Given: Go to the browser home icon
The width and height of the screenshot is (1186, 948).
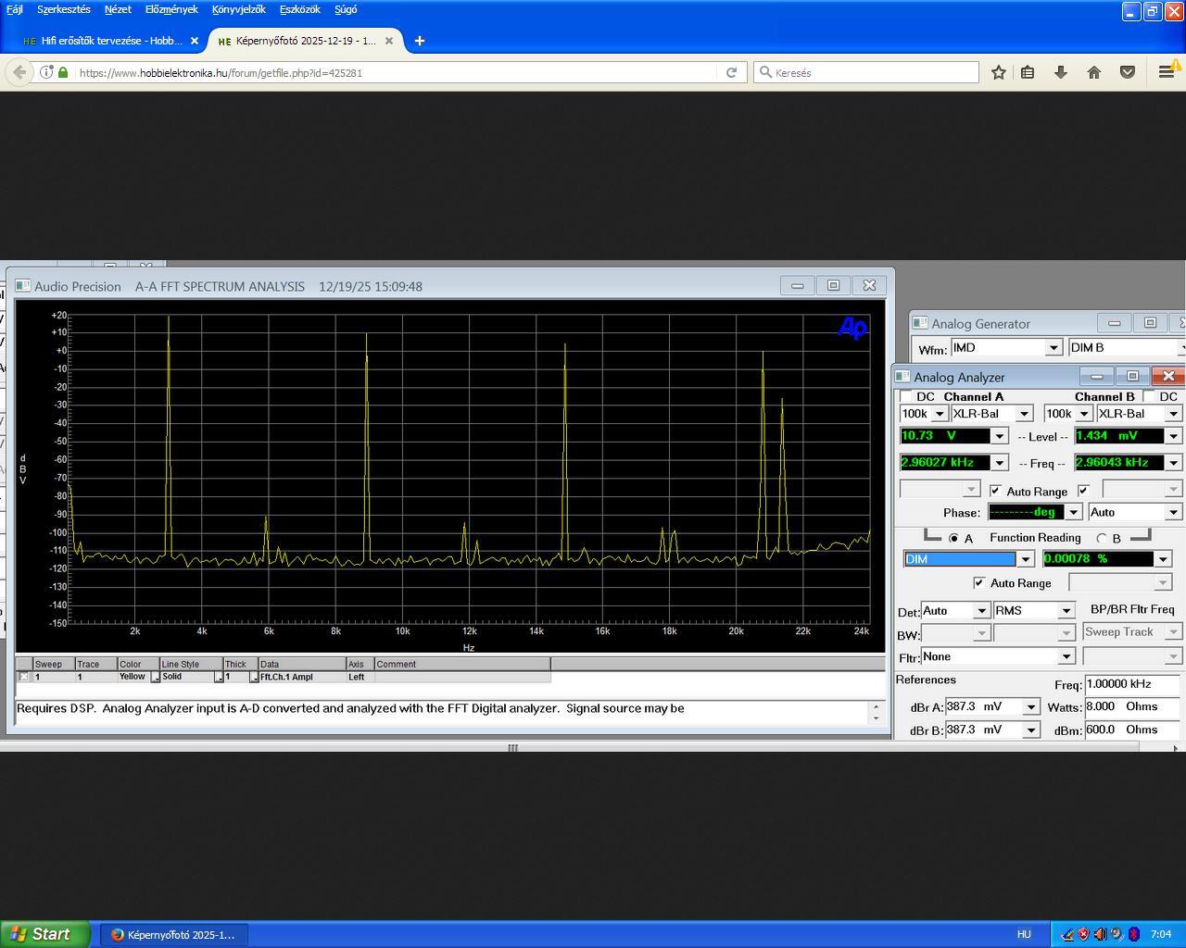Looking at the screenshot, I should pos(1094,72).
